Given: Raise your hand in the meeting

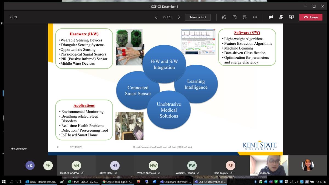Looking at the screenshot, I should (x=245, y=17).
